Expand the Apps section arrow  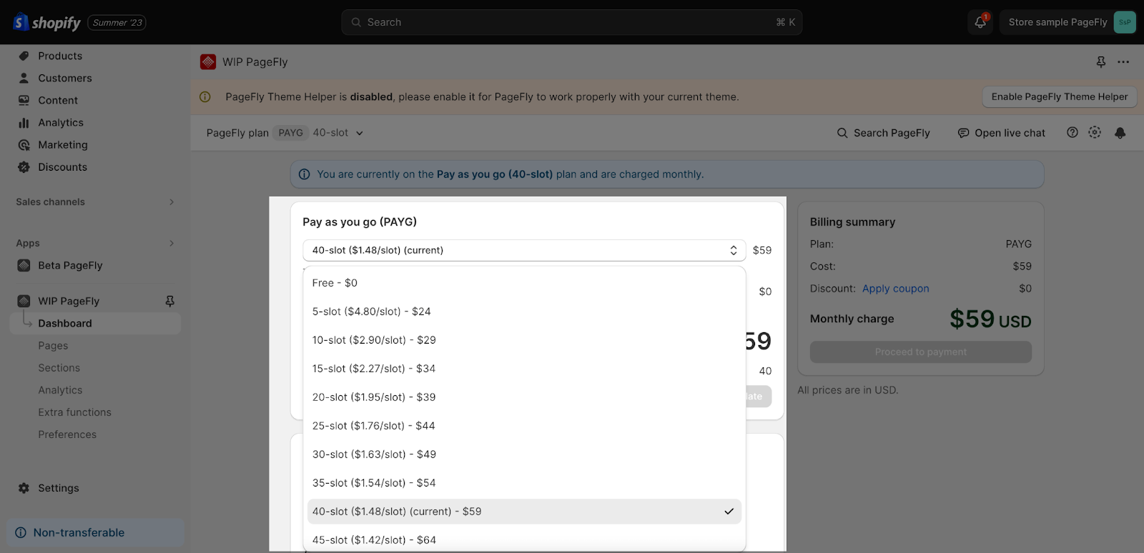pos(172,243)
